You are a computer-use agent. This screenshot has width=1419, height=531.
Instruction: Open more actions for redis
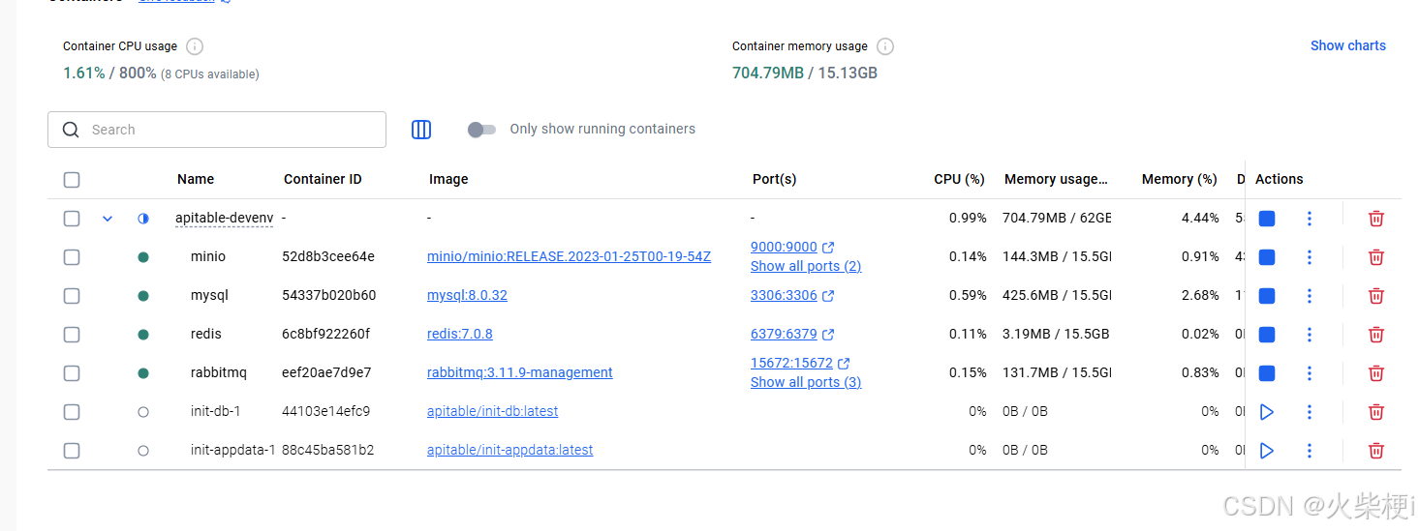point(1309,335)
